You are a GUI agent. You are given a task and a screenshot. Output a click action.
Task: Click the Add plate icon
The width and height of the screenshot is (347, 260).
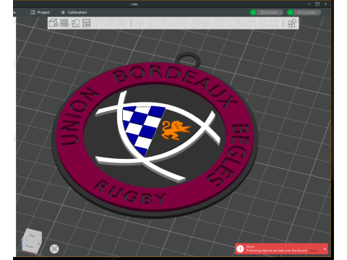click(65, 23)
